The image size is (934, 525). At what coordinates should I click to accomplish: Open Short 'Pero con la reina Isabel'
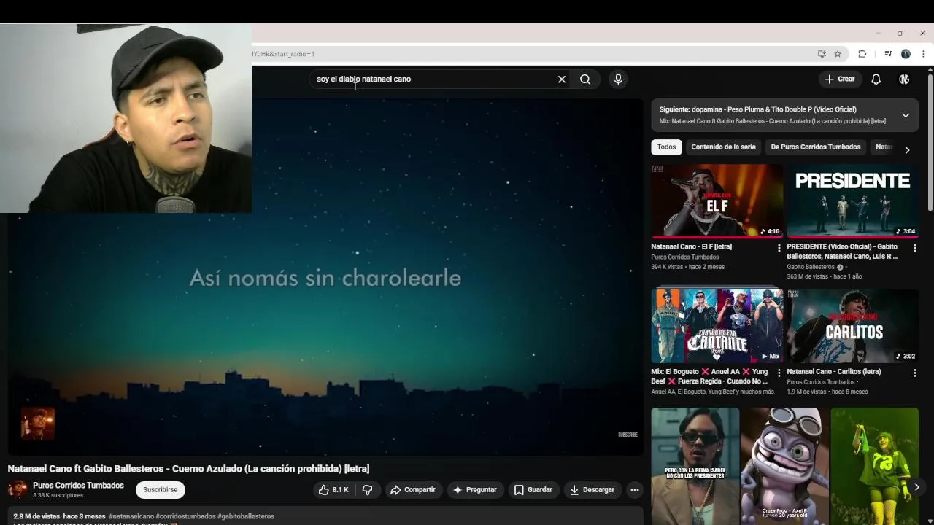[x=695, y=467]
